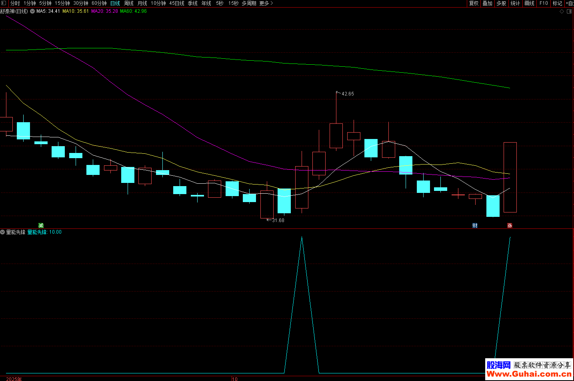Open the MA indicator dropdown beside stock name
574x381 pixels.
[x=32, y=11]
